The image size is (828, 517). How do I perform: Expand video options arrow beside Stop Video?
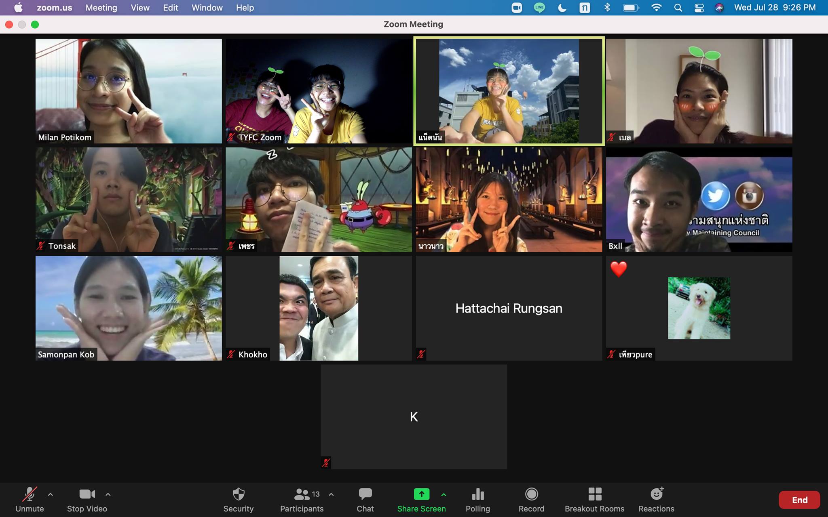tap(108, 494)
